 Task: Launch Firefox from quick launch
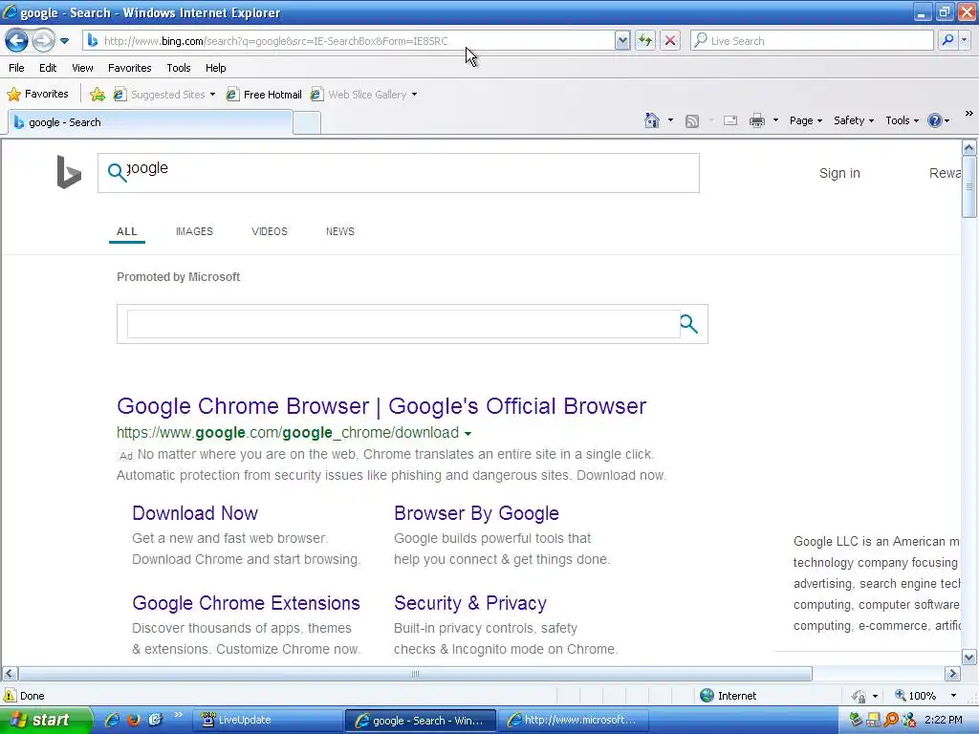coord(134,720)
